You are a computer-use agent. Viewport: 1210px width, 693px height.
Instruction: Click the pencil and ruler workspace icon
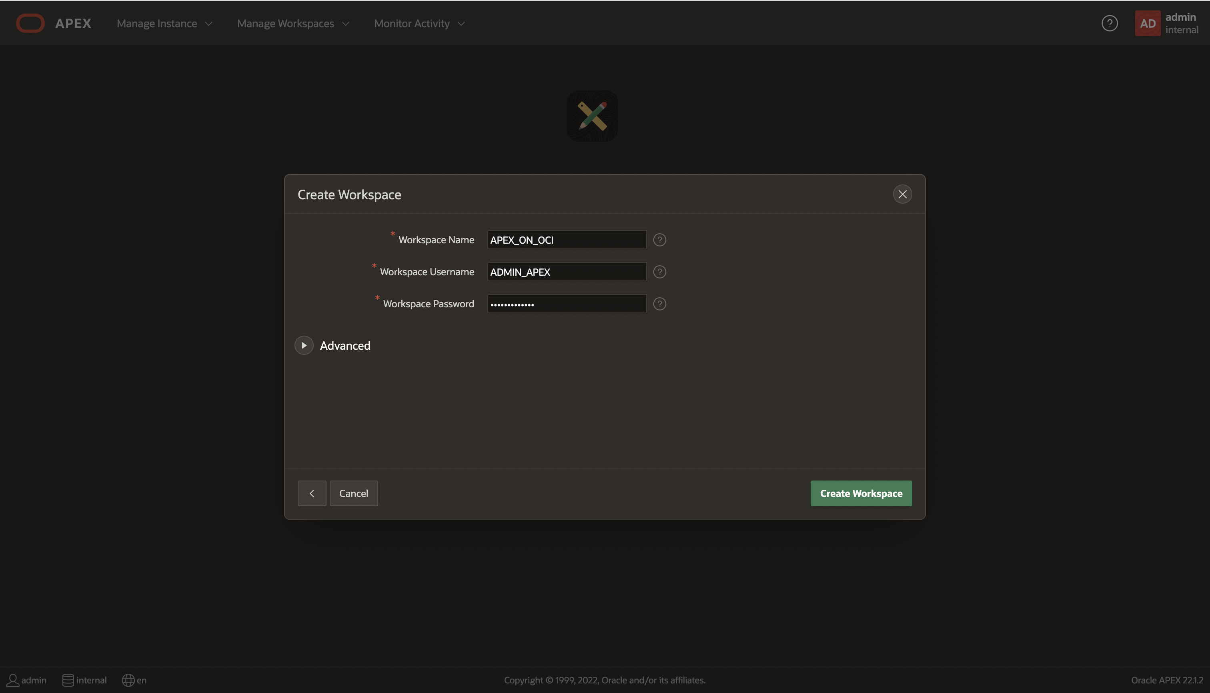coord(592,116)
